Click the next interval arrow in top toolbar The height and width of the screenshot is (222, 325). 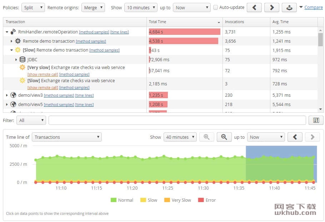point(272,7)
